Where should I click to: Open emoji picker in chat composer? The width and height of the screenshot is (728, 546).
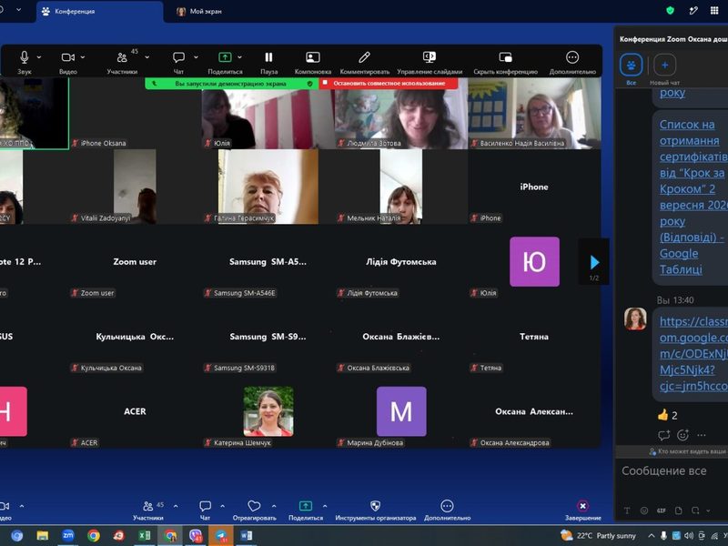coord(644,511)
